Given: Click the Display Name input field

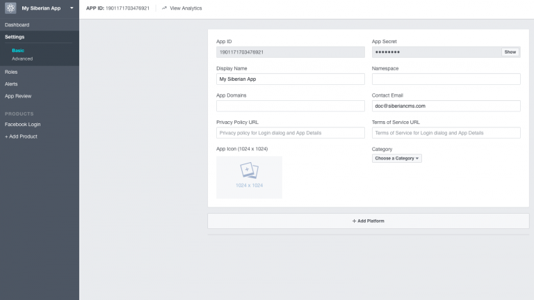Looking at the screenshot, I should click(290, 79).
